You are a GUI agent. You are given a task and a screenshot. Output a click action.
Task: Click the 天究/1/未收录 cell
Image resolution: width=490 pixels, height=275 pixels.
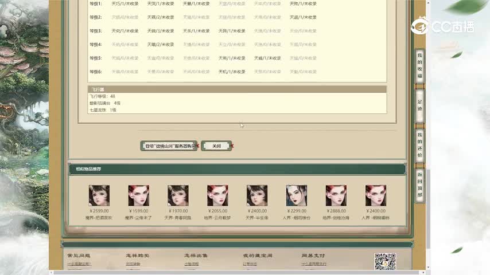click(125, 31)
